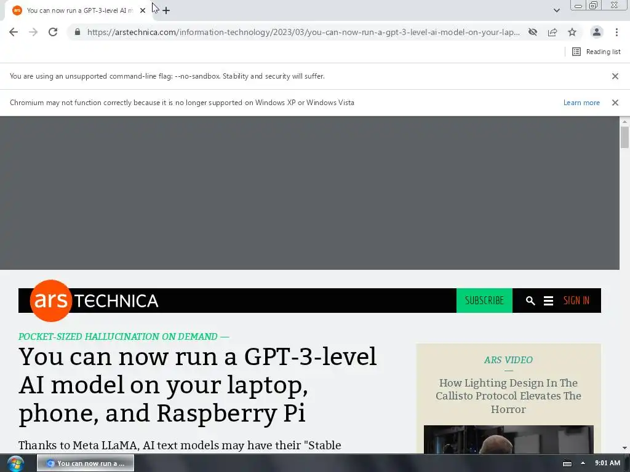Show hidden system tray icons
The height and width of the screenshot is (472, 630).
pyautogui.click(x=583, y=463)
